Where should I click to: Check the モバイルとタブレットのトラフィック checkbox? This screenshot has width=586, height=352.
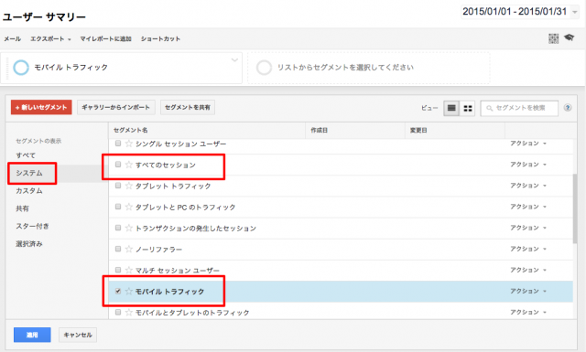pos(118,312)
